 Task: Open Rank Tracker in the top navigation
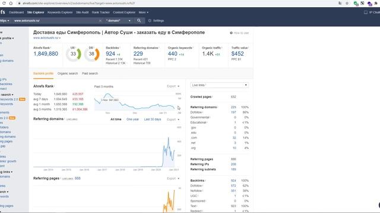tap(101, 12)
